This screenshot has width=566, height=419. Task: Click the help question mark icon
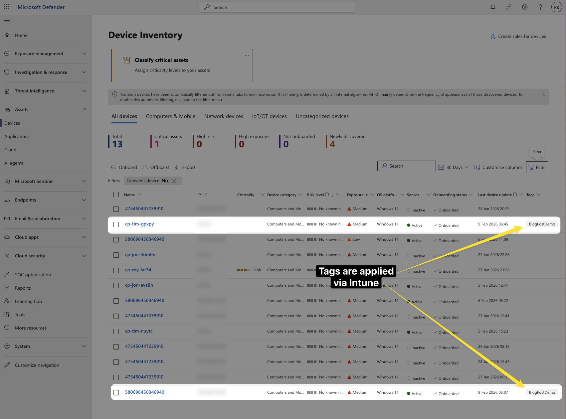pyautogui.click(x=541, y=7)
